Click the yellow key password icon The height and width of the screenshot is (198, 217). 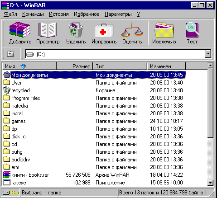[15, 193]
